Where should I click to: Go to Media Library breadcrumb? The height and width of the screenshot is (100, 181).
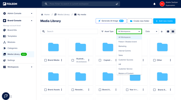(62, 15)
